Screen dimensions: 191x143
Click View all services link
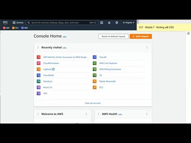(93, 103)
